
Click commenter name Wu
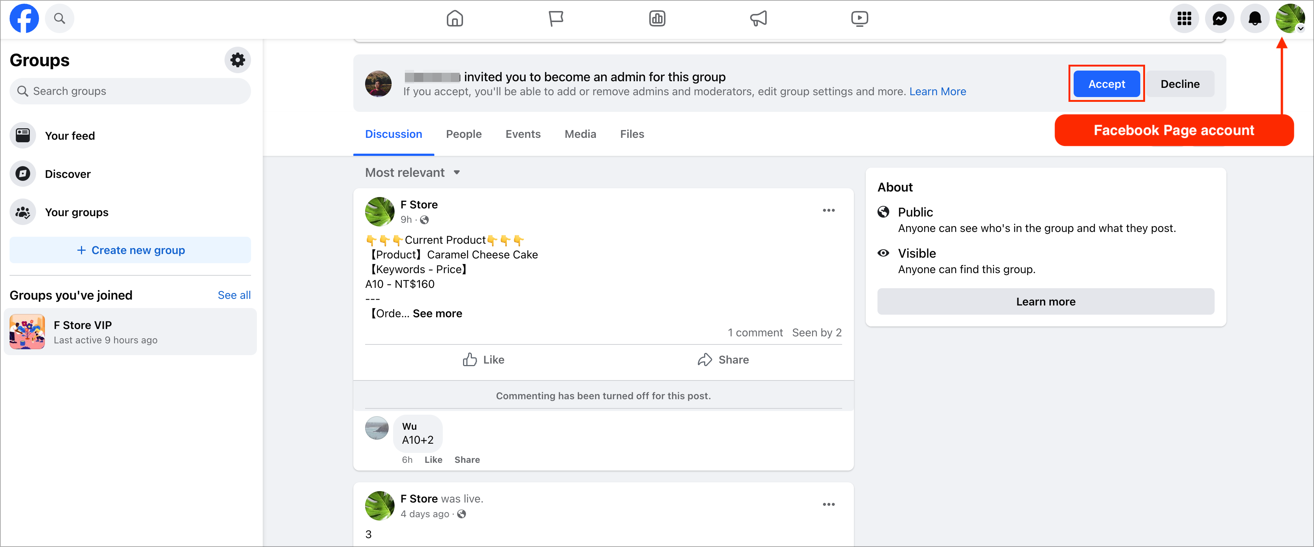pos(409,427)
